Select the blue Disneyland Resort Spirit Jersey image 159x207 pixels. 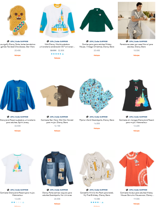point(17,96)
